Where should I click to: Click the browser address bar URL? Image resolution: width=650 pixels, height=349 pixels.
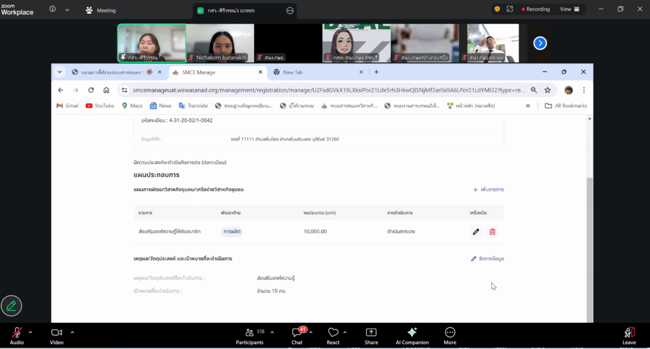click(x=317, y=90)
